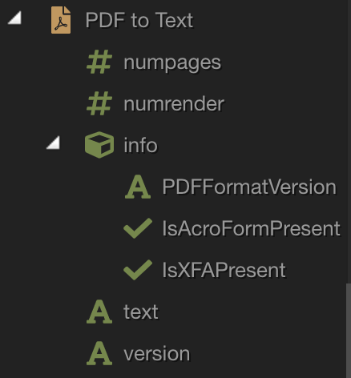Click the number icon beside numpages
The height and width of the screenshot is (378, 351).
[99, 62]
